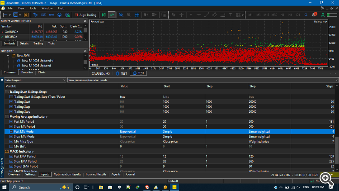The image size is (339, 191).
Task: Select the crosshair tool
Action: 182,15
